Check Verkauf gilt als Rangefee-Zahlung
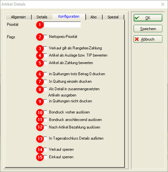Image resolution: width=168 pixels, height=172 pixels. click(x=45, y=48)
